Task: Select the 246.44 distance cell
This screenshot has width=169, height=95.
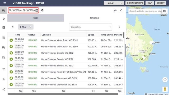Action: coord(118,78)
